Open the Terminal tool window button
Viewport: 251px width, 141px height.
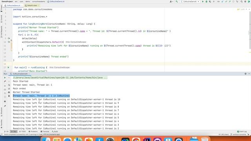click(x=45, y=132)
